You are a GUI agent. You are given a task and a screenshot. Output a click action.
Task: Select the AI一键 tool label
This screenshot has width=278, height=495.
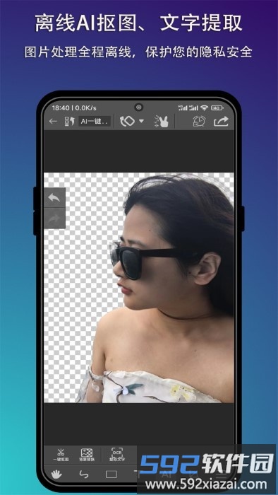pyautogui.click(x=95, y=122)
